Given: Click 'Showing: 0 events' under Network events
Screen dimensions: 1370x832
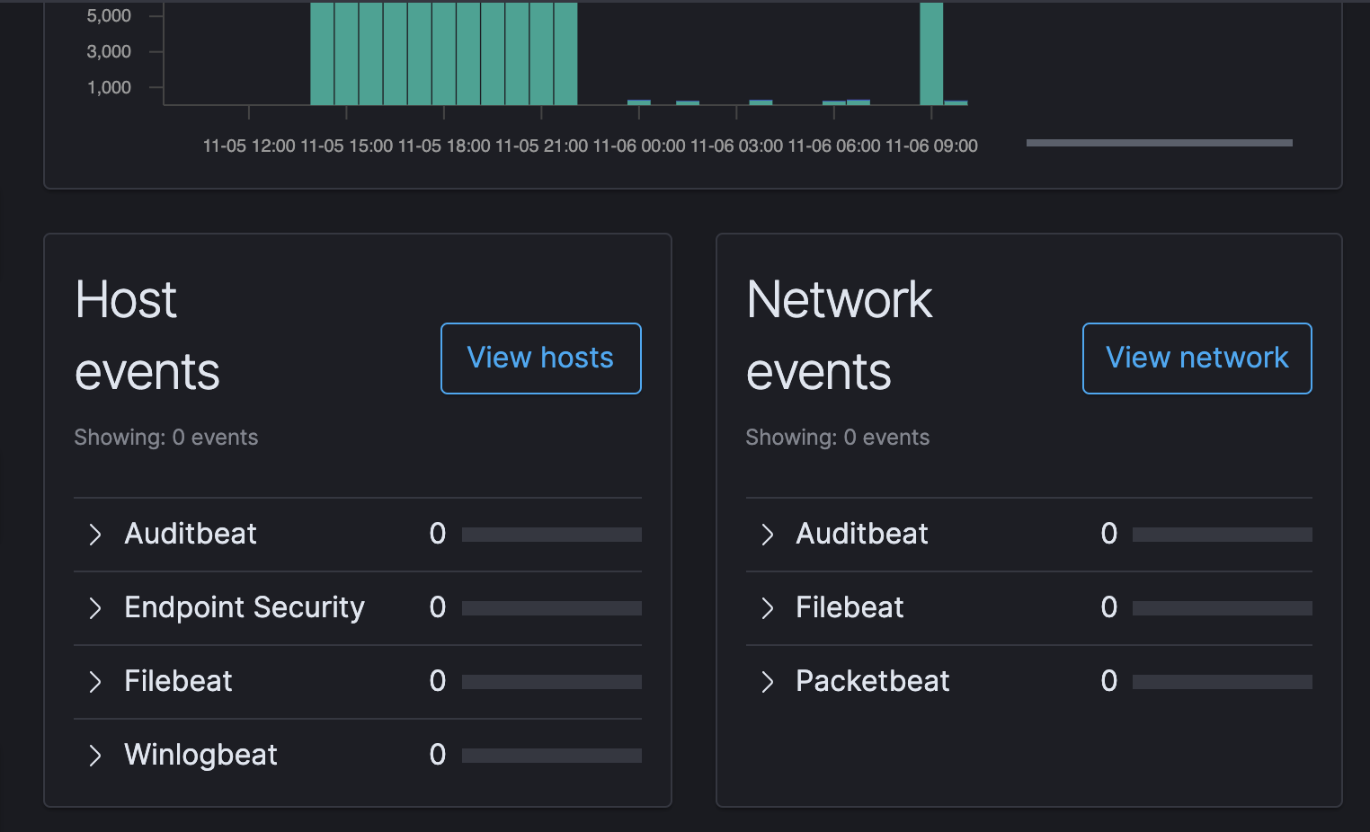Looking at the screenshot, I should click(x=838, y=438).
